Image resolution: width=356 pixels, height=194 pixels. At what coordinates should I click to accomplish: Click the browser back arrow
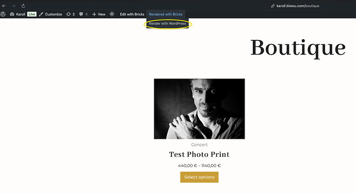click(x=4, y=6)
